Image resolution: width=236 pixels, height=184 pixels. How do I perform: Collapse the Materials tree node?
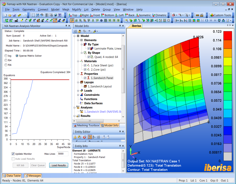coord(78,61)
